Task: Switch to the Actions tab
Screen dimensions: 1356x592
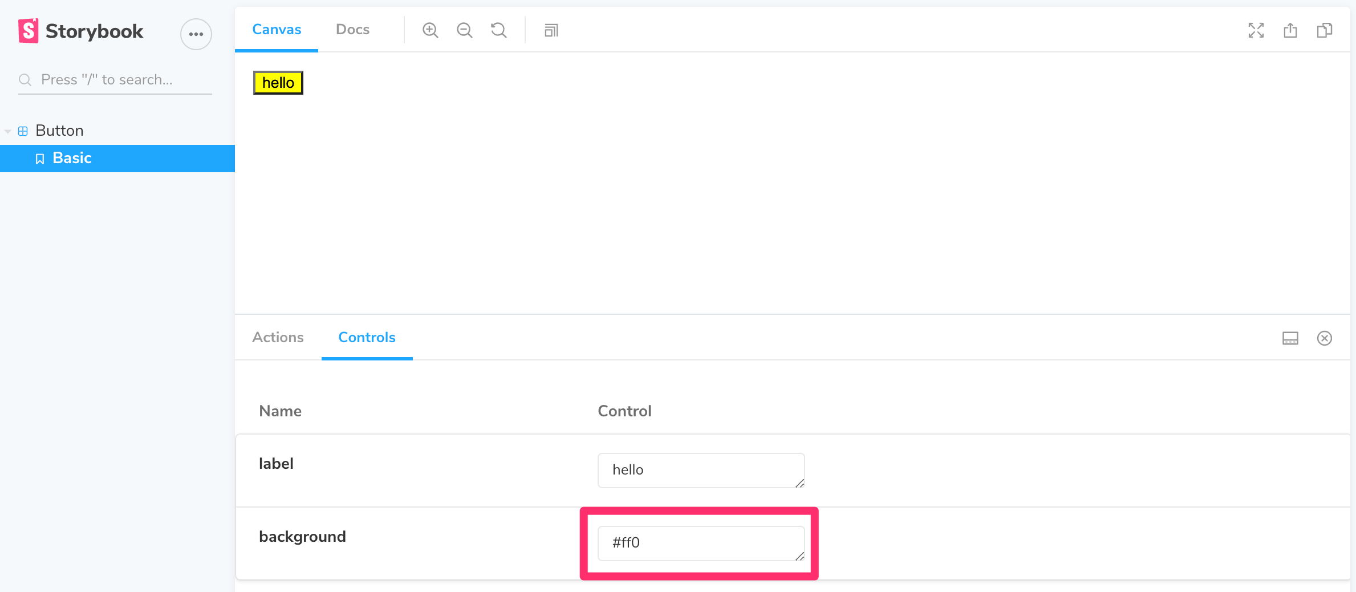Action: [x=278, y=337]
